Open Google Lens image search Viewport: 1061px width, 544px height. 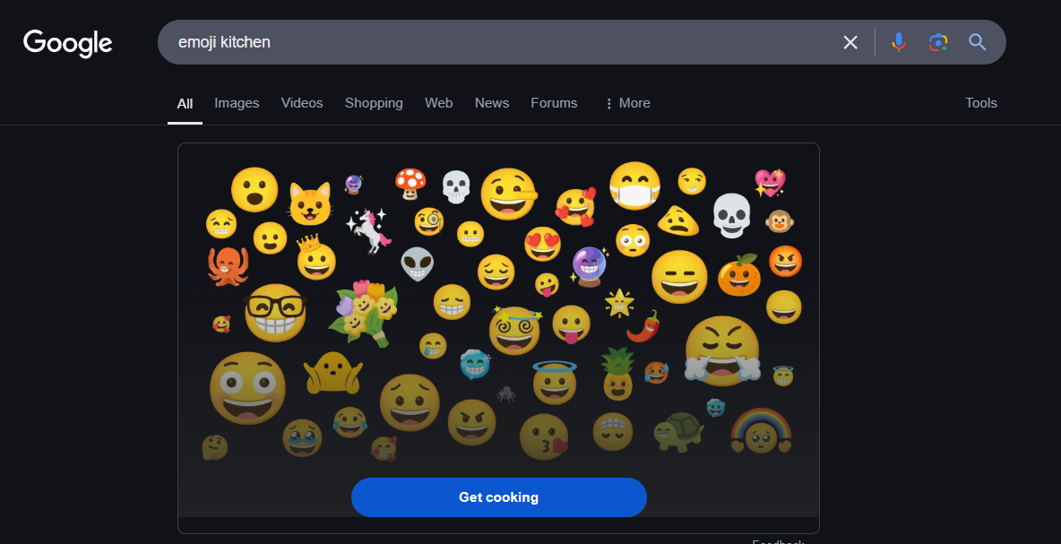[x=938, y=42]
